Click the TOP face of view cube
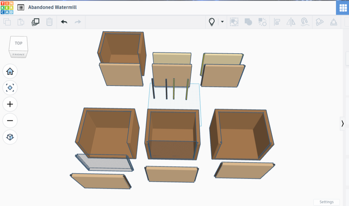 [19, 43]
